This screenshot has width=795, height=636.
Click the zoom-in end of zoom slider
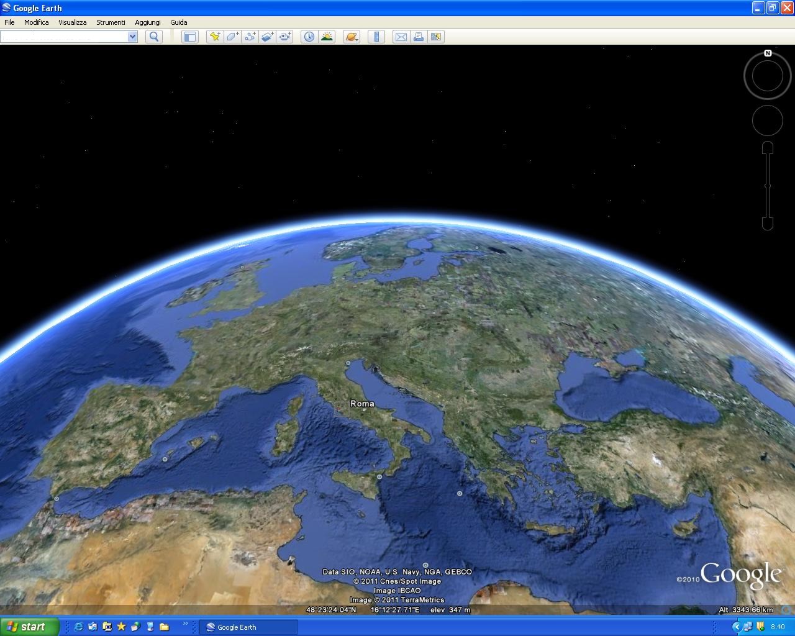click(768, 147)
